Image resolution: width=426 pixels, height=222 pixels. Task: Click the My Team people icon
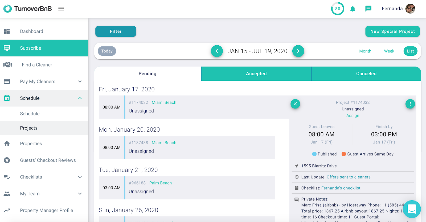7,194
